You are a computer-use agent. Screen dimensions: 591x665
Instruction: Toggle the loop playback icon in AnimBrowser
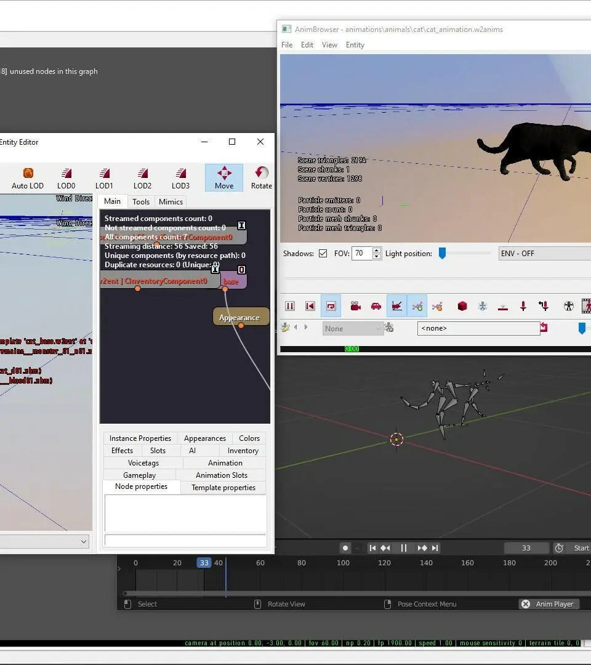tap(331, 306)
